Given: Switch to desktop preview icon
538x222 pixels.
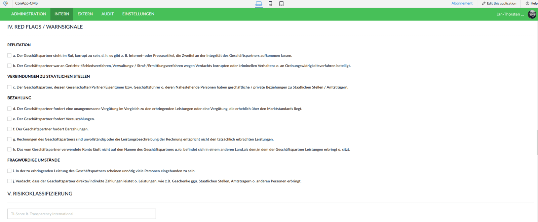Looking at the screenshot, I should tap(259, 4).
